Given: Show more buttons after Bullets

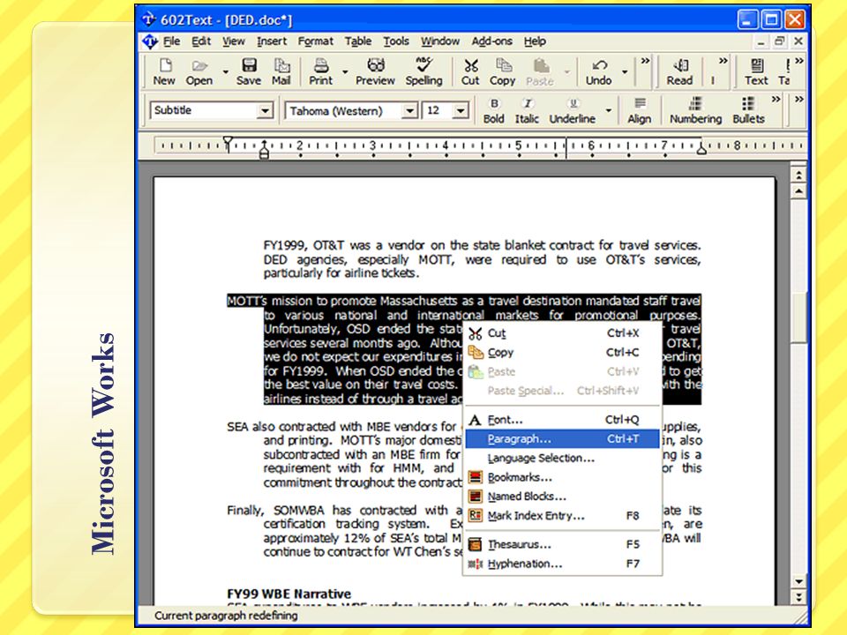Looking at the screenshot, I should click(x=776, y=100).
